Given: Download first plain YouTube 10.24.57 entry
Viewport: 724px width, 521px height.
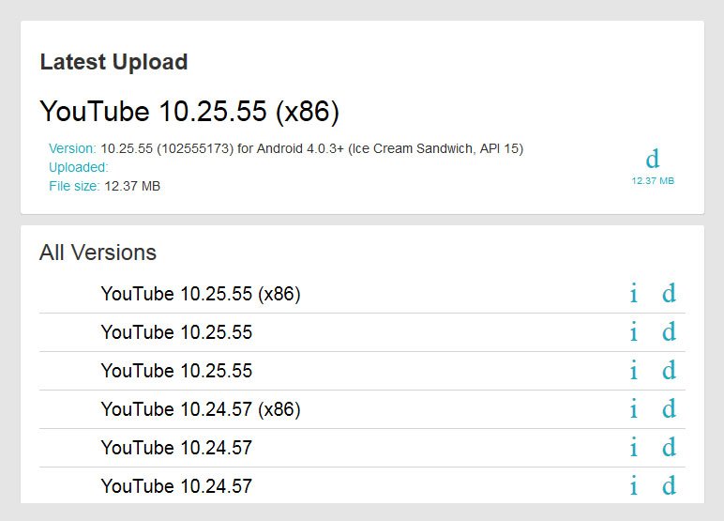Looking at the screenshot, I should [669, 448].
